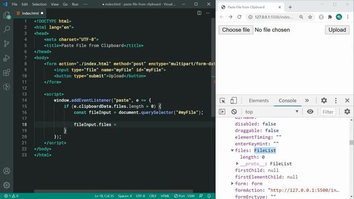354x199 pixels.
Task: Go forward in Chrome browser
Action: pyautogui.click(x=230, y=17)
